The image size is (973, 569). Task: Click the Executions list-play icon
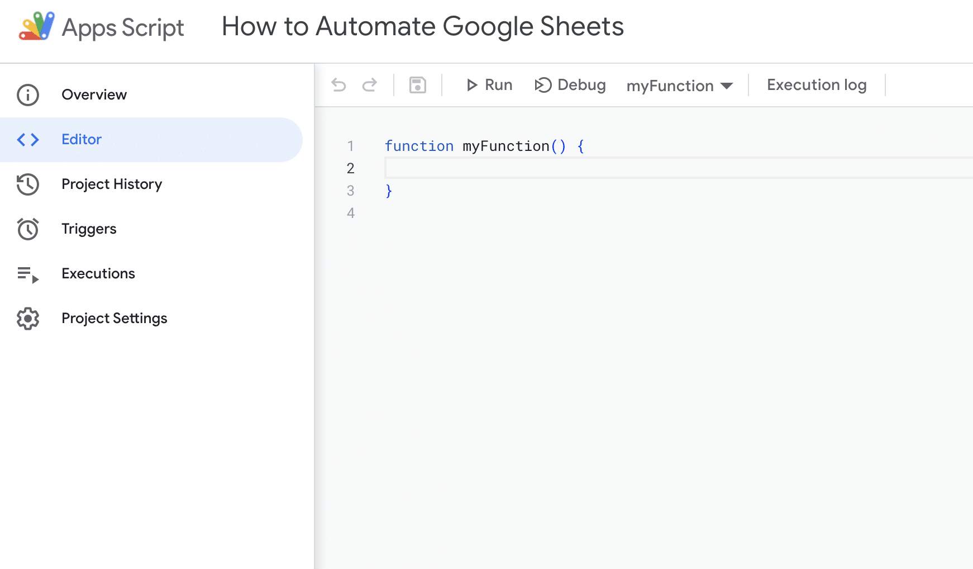(28, 274)
